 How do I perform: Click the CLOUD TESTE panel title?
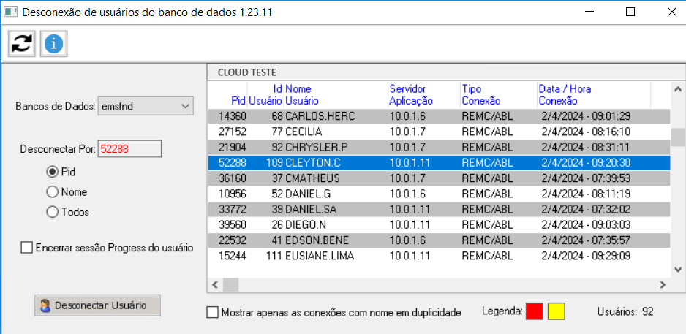(246, 72)
